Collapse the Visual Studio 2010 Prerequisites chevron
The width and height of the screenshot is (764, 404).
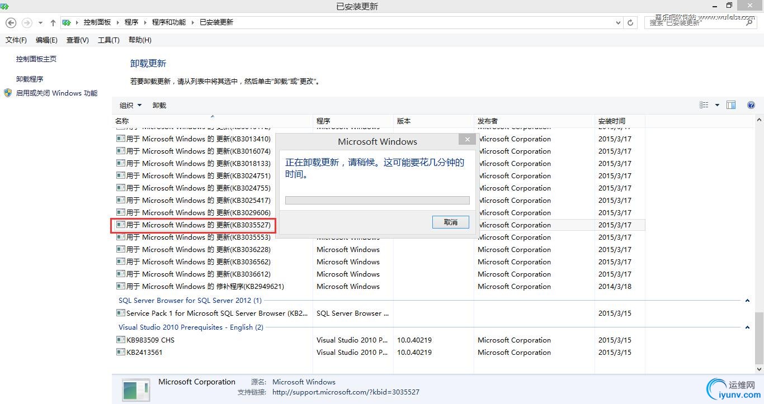pos(747,327)
